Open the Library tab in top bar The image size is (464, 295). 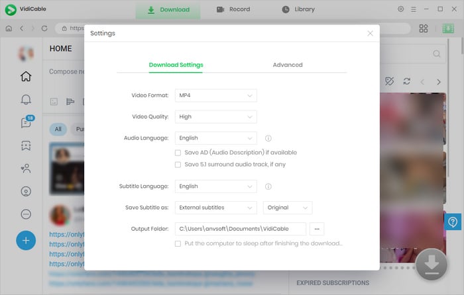(x=298, y=9)
